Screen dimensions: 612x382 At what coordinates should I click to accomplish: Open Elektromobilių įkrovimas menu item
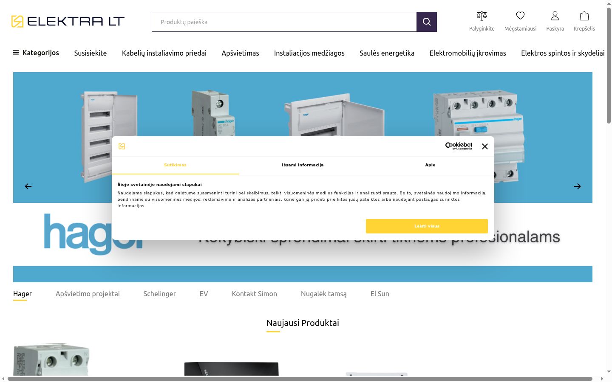pyautogui.click(x=467, y=53)
